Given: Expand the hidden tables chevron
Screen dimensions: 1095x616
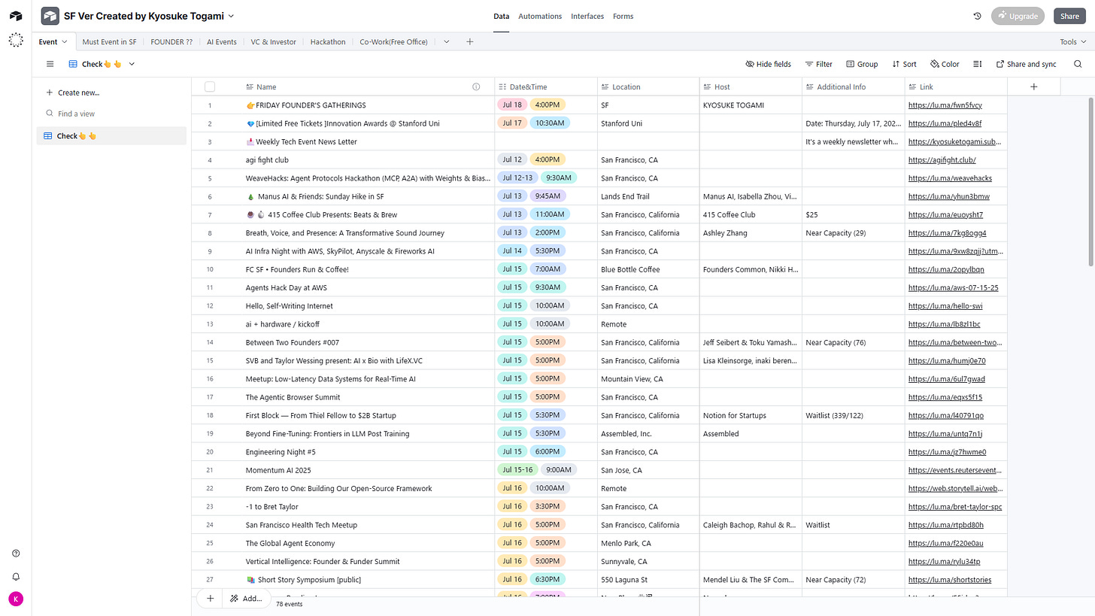Looking at the screenshot, I should tap(446, 41).
